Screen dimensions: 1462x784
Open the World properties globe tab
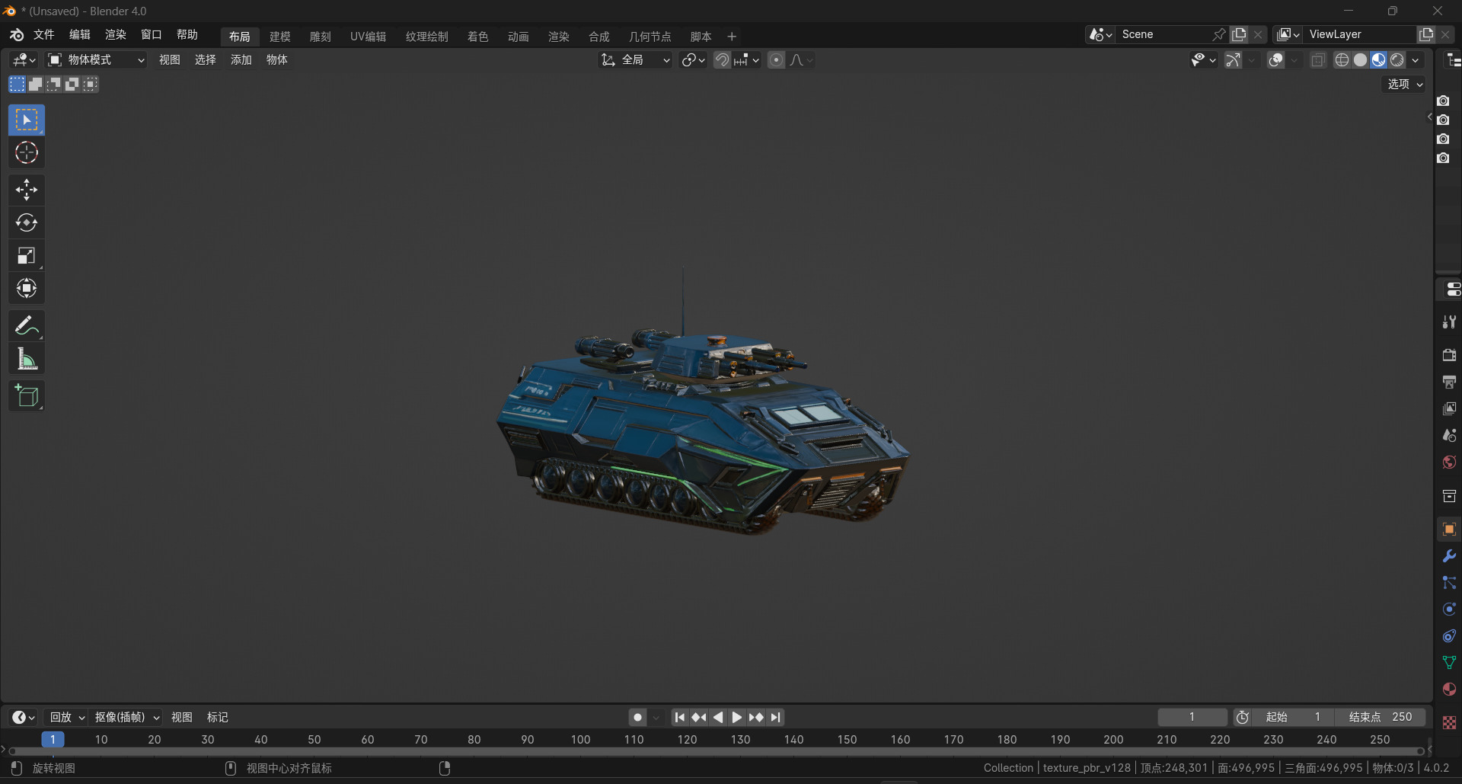point(1449,462)
